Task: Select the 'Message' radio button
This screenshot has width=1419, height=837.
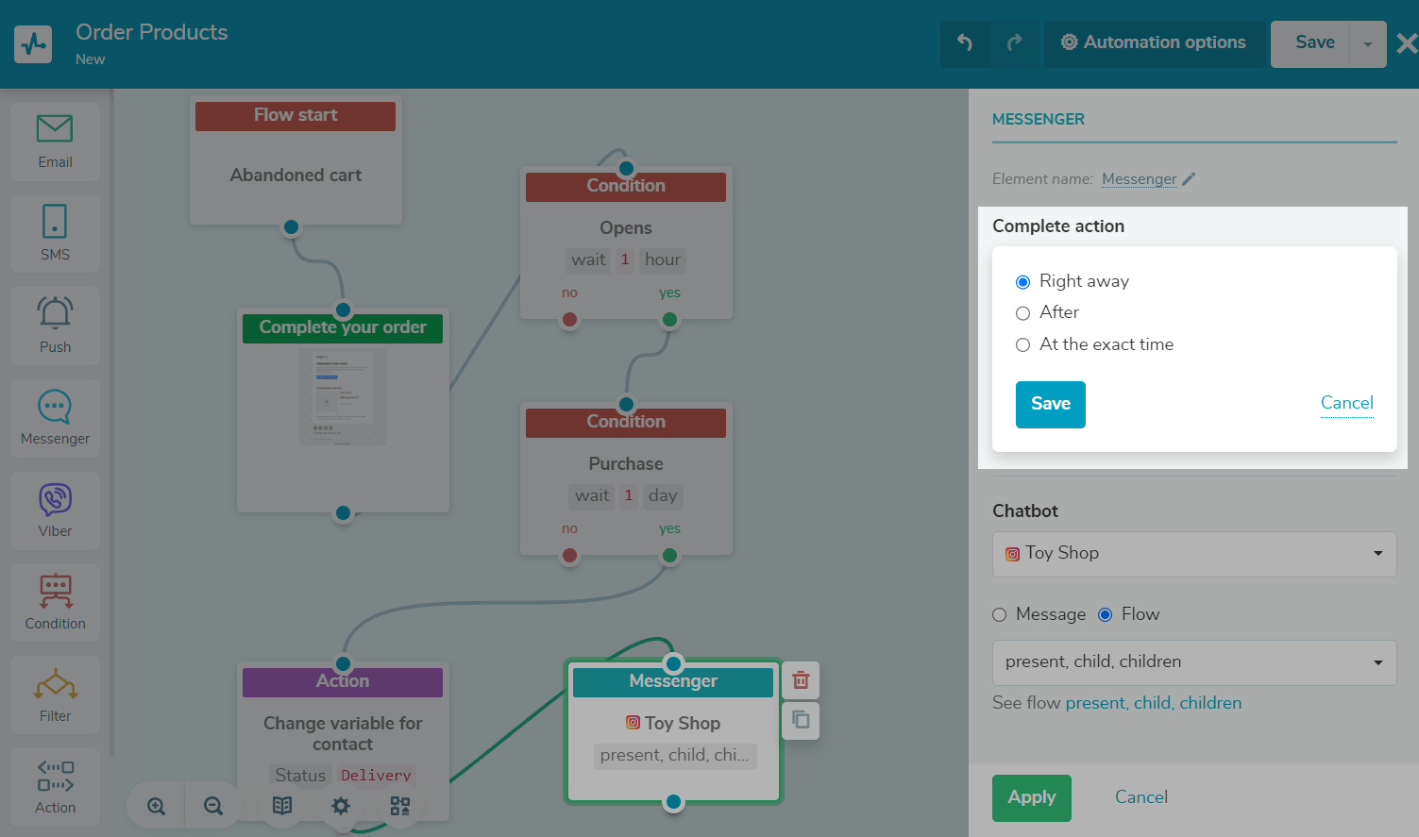Action: click(1000, 615)
